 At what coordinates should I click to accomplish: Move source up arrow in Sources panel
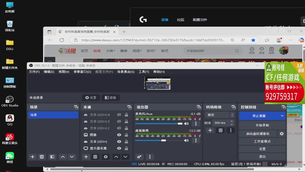pos(116,157)
